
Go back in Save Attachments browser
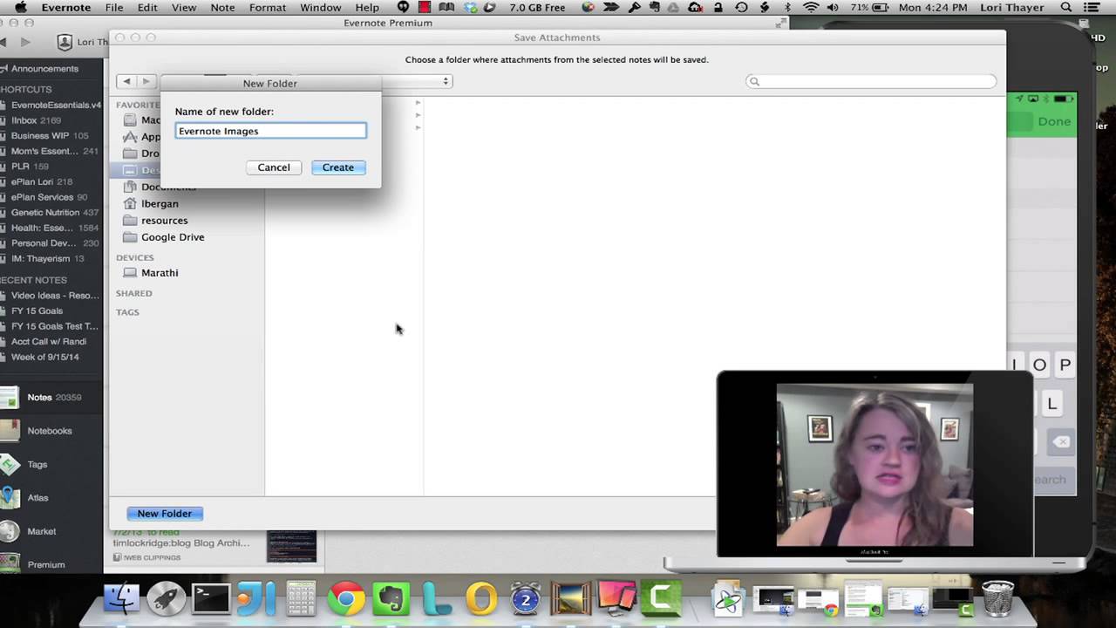(x=126, y=81)
